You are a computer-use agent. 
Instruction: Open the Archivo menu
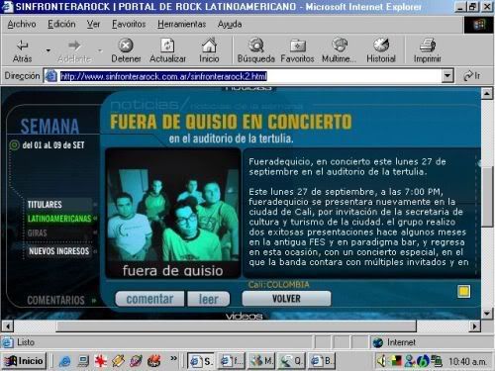22,24
